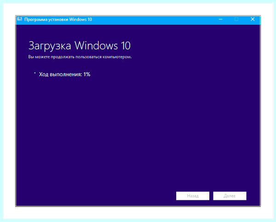
Task: Click the 'Программа установки Windows 10' window title
Action: pyautogui.click(x=58, y=19)
